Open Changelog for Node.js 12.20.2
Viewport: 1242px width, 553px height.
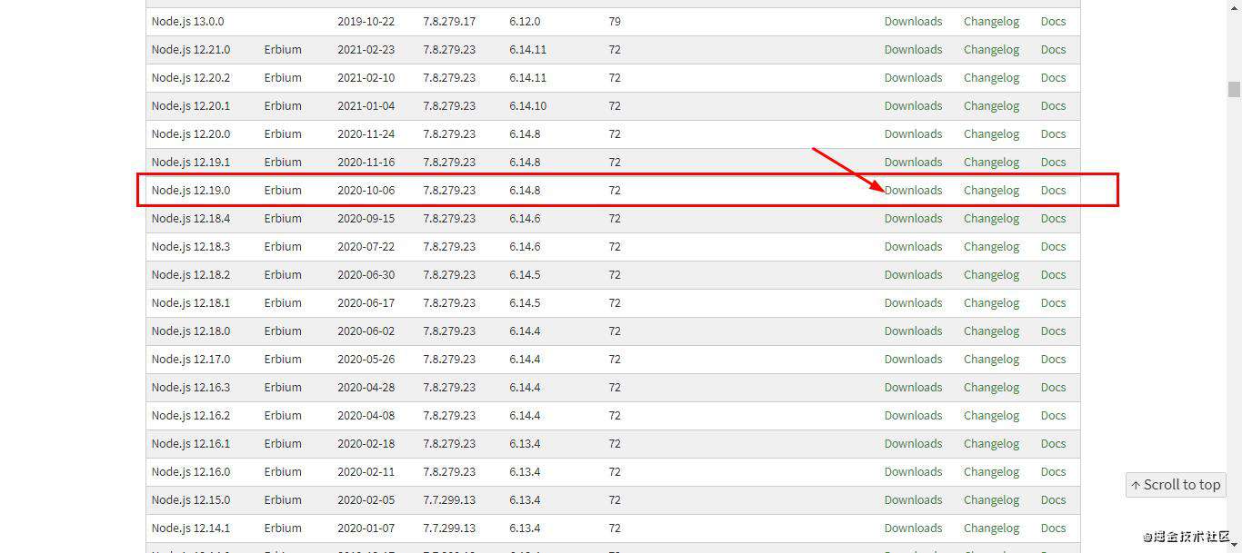click(x=991, y=77)
